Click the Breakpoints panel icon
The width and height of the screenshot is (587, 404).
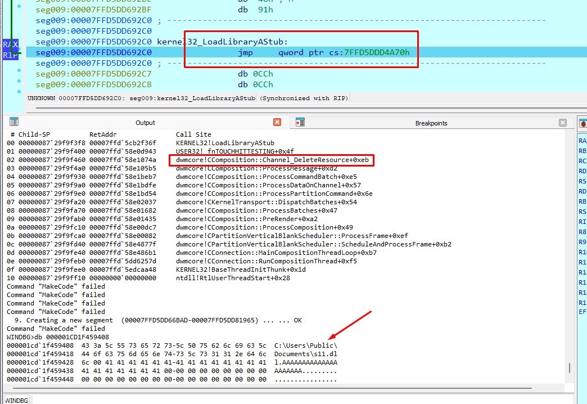pyautogui.click(x=300, y=122)
